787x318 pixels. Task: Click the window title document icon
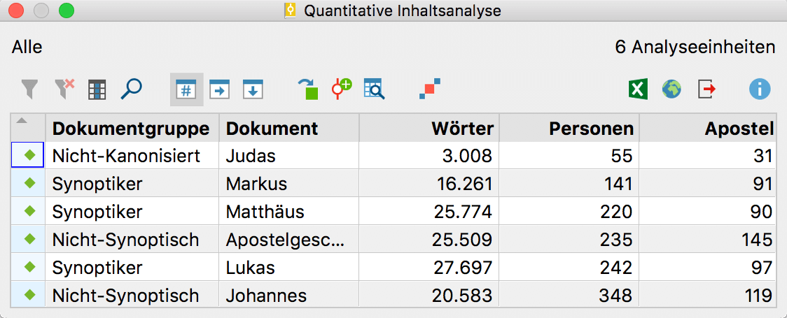click(x=290, y=10)
